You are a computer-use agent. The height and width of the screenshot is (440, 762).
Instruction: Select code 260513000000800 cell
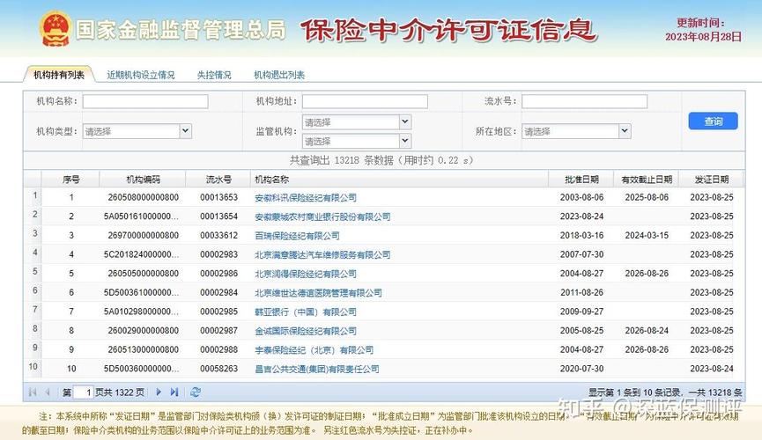click(x=143, y=349)
